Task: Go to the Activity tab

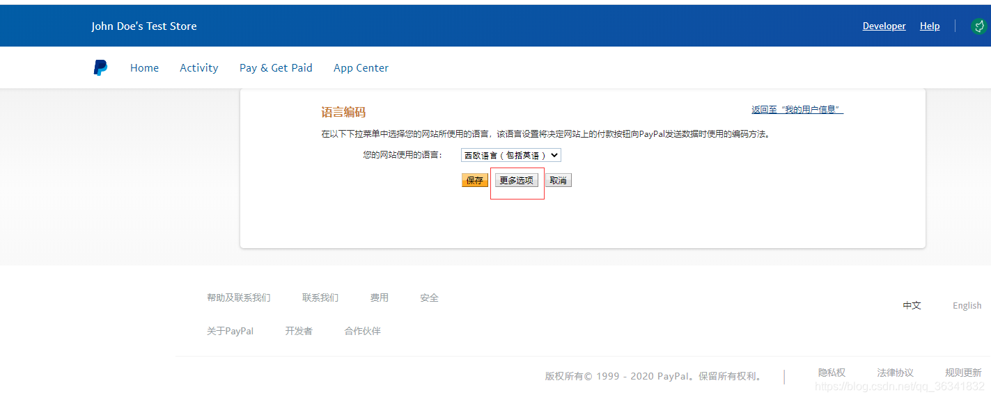Action: (199, 67)
